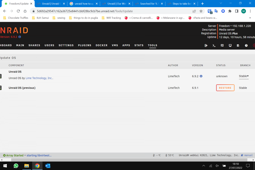The image size is (255, 170).
Task: Toggle the Unraid help icon
Action: (x=246, y=46)
